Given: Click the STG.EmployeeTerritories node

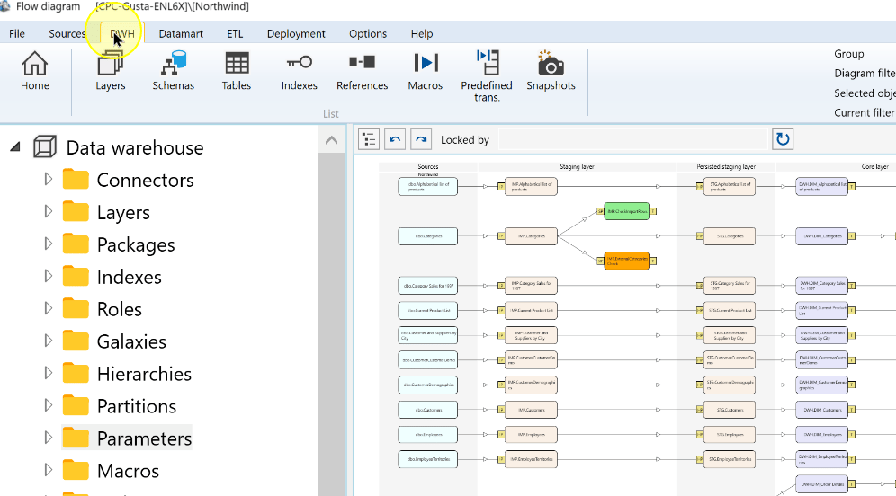Looking at the screenshot, I should click(x=730, y=459).
